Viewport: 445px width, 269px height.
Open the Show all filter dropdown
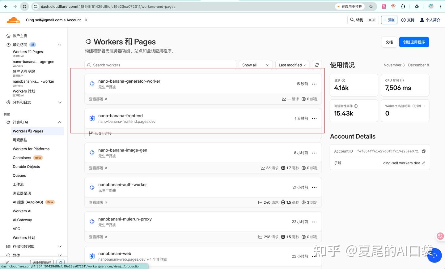pos(255,65)
